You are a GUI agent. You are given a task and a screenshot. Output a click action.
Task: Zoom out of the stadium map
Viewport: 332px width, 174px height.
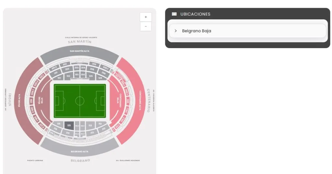(x=146, y=26)
